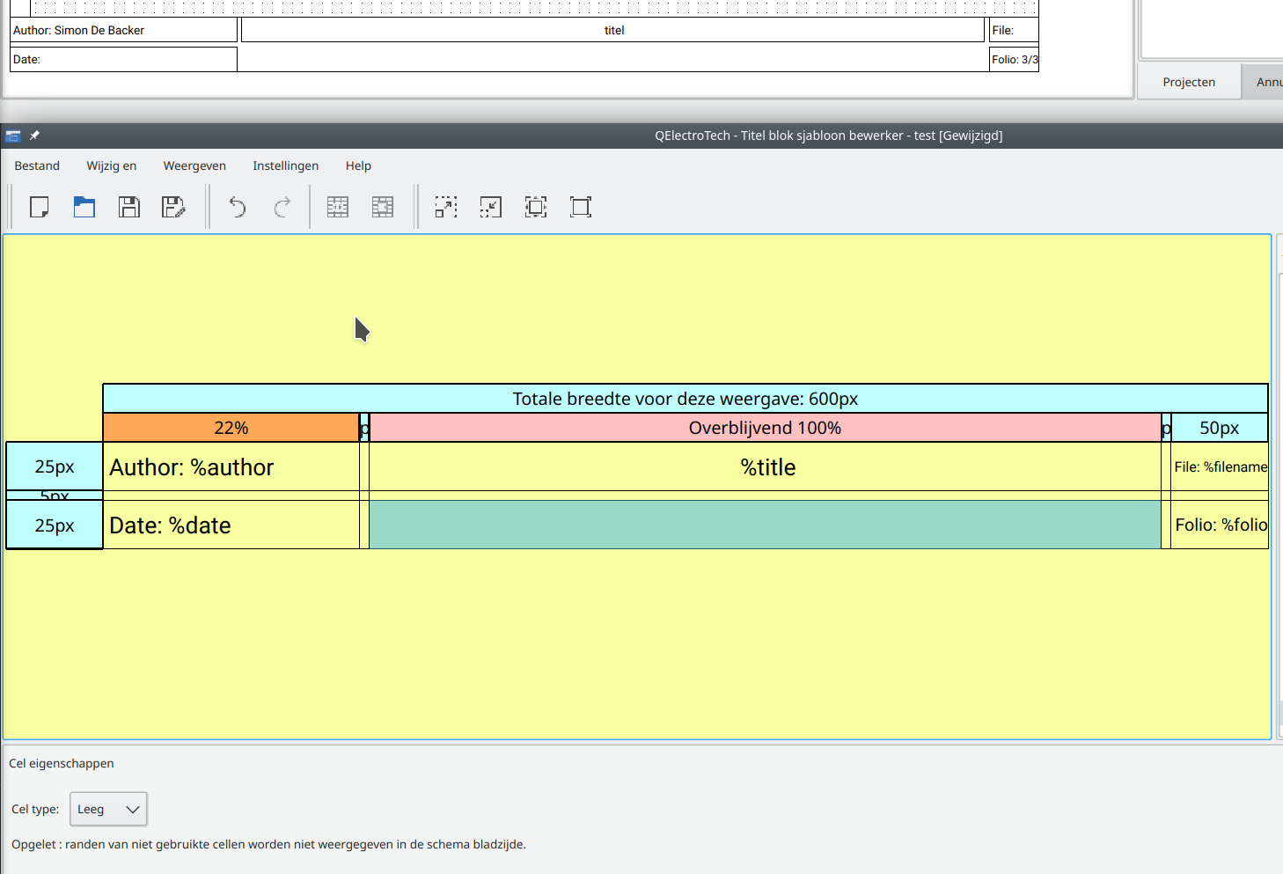Image resolution: width=1283 pixels, height=874 pixels.
Task: Fit the template to the view
Action: pos(536,207)
